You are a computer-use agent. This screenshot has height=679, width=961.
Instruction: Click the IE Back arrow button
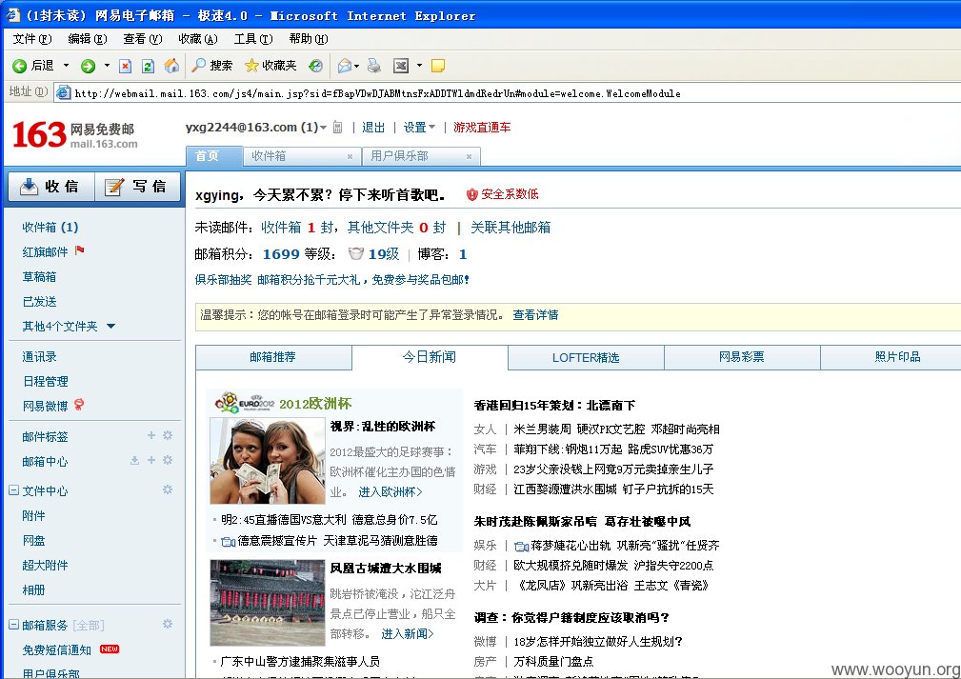20,66
